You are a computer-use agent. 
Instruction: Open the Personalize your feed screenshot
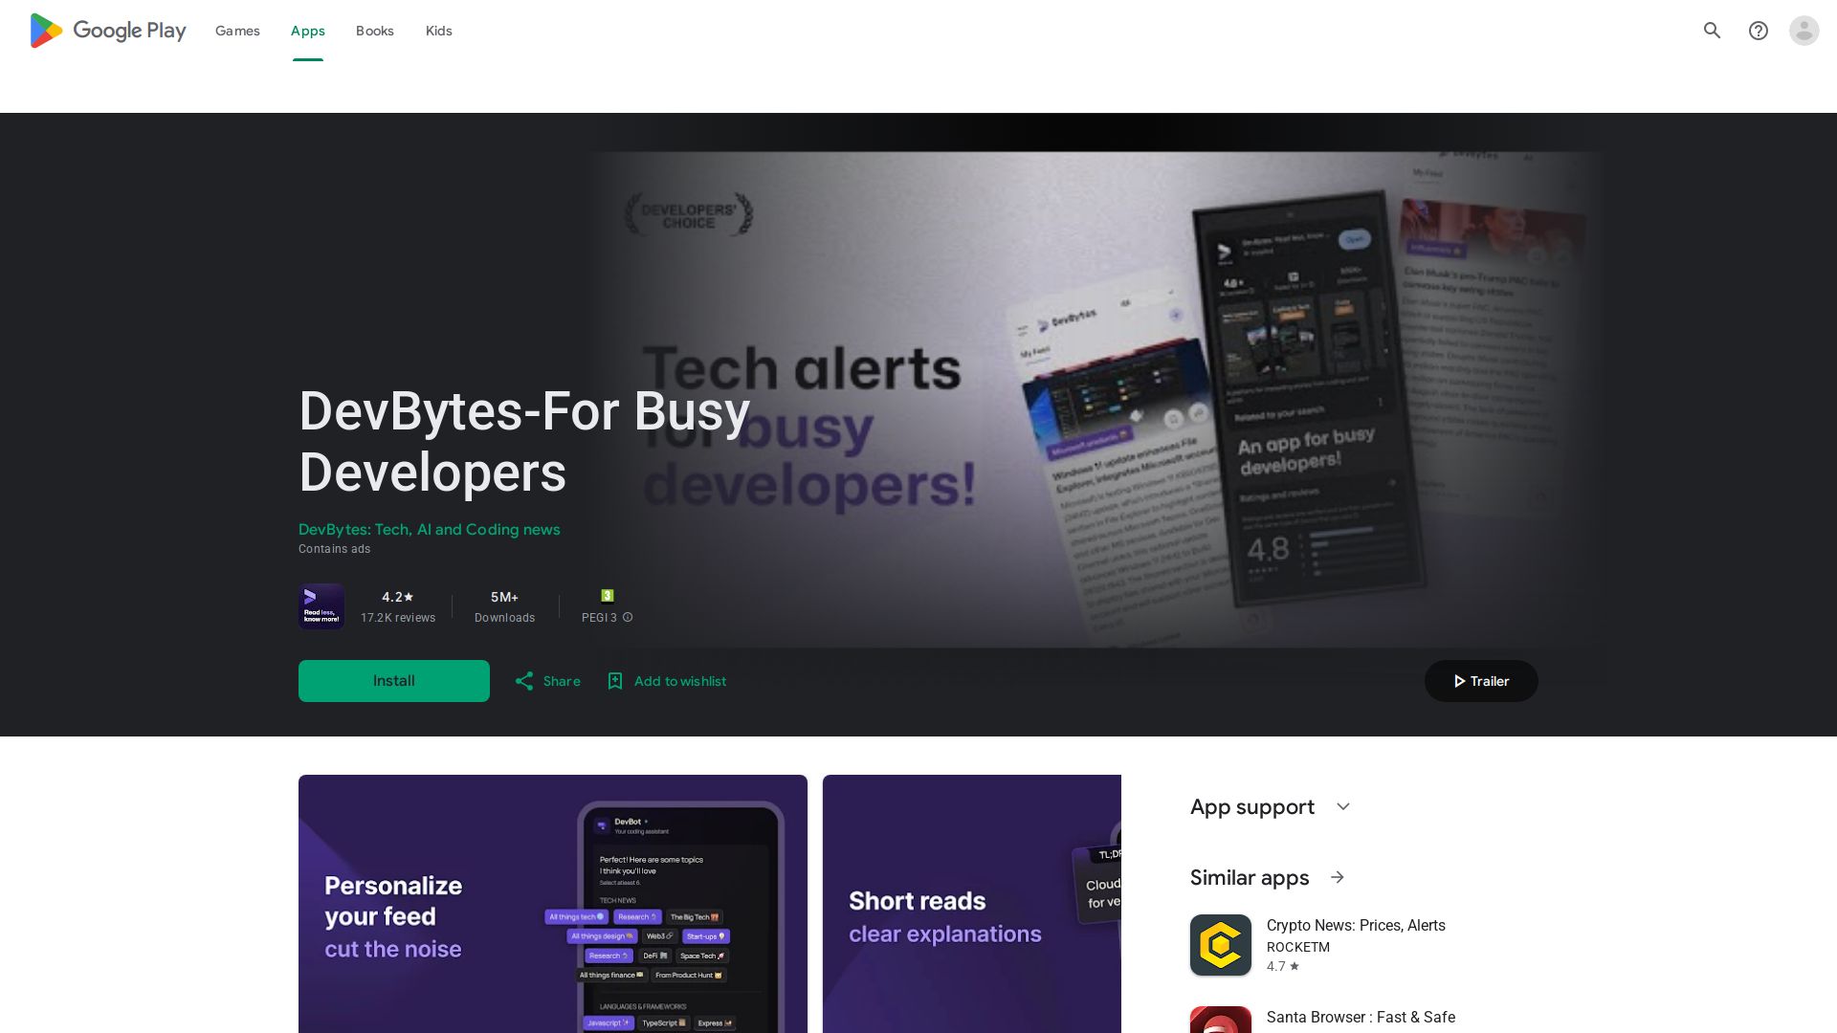click(x=553, y=904)
